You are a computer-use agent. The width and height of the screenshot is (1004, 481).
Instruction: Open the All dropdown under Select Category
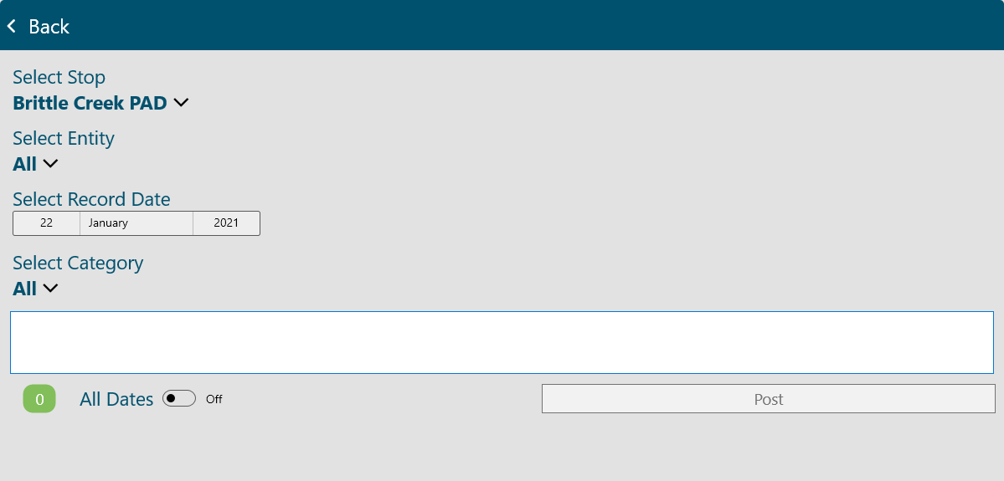(x=35, y=289)
